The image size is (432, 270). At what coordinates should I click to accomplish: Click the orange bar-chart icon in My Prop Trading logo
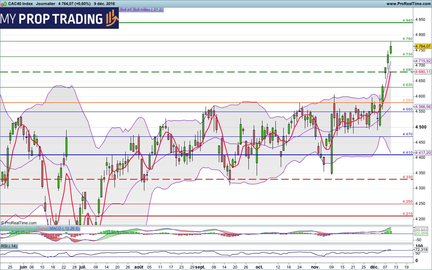(110, 19)
